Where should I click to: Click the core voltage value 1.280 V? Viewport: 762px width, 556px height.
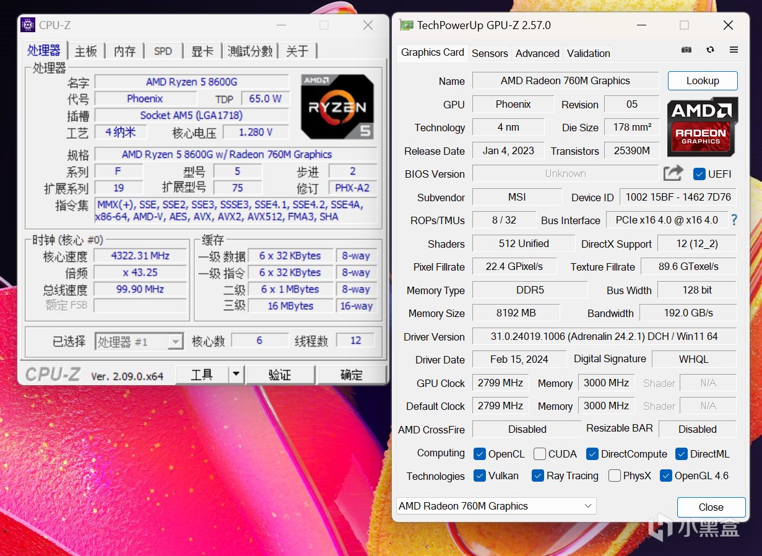(256, 132)
